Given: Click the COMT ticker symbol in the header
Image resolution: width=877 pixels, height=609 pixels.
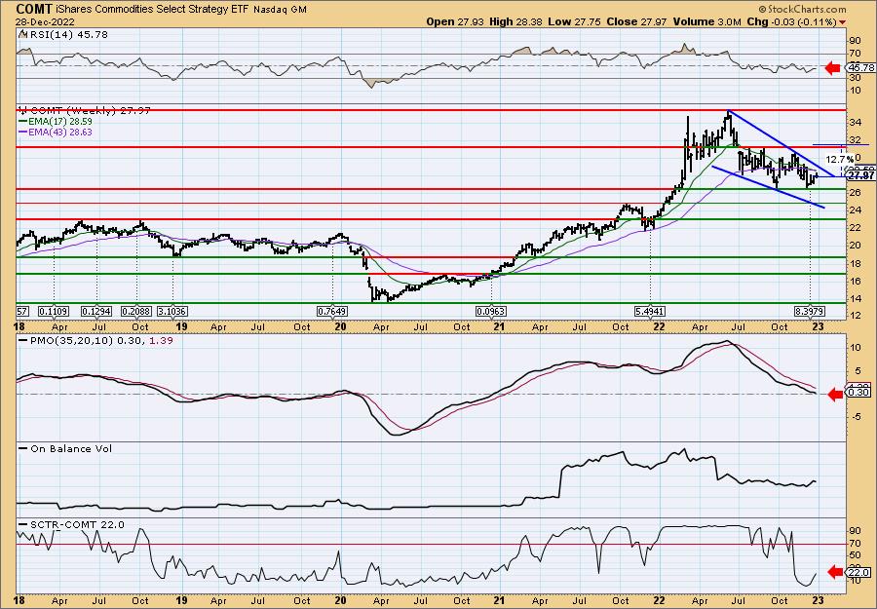Looking at the screenshot, I should [x=35, y=9].
